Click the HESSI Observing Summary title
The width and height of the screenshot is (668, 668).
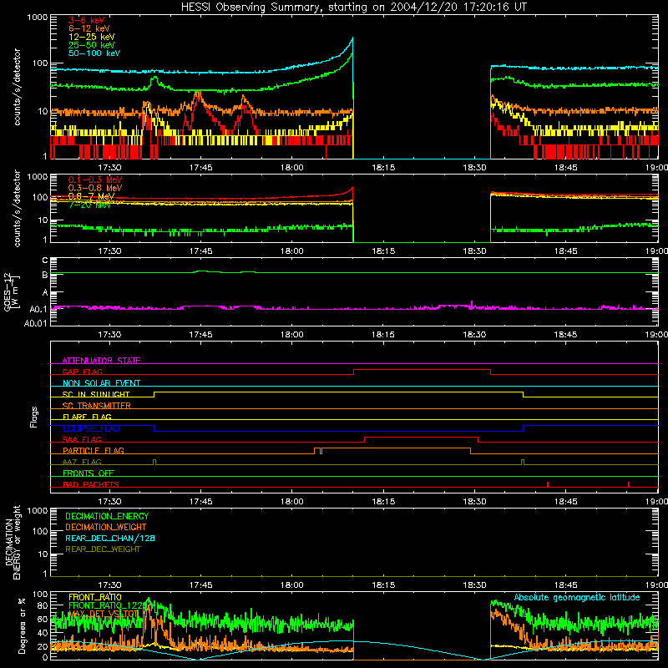353,8
